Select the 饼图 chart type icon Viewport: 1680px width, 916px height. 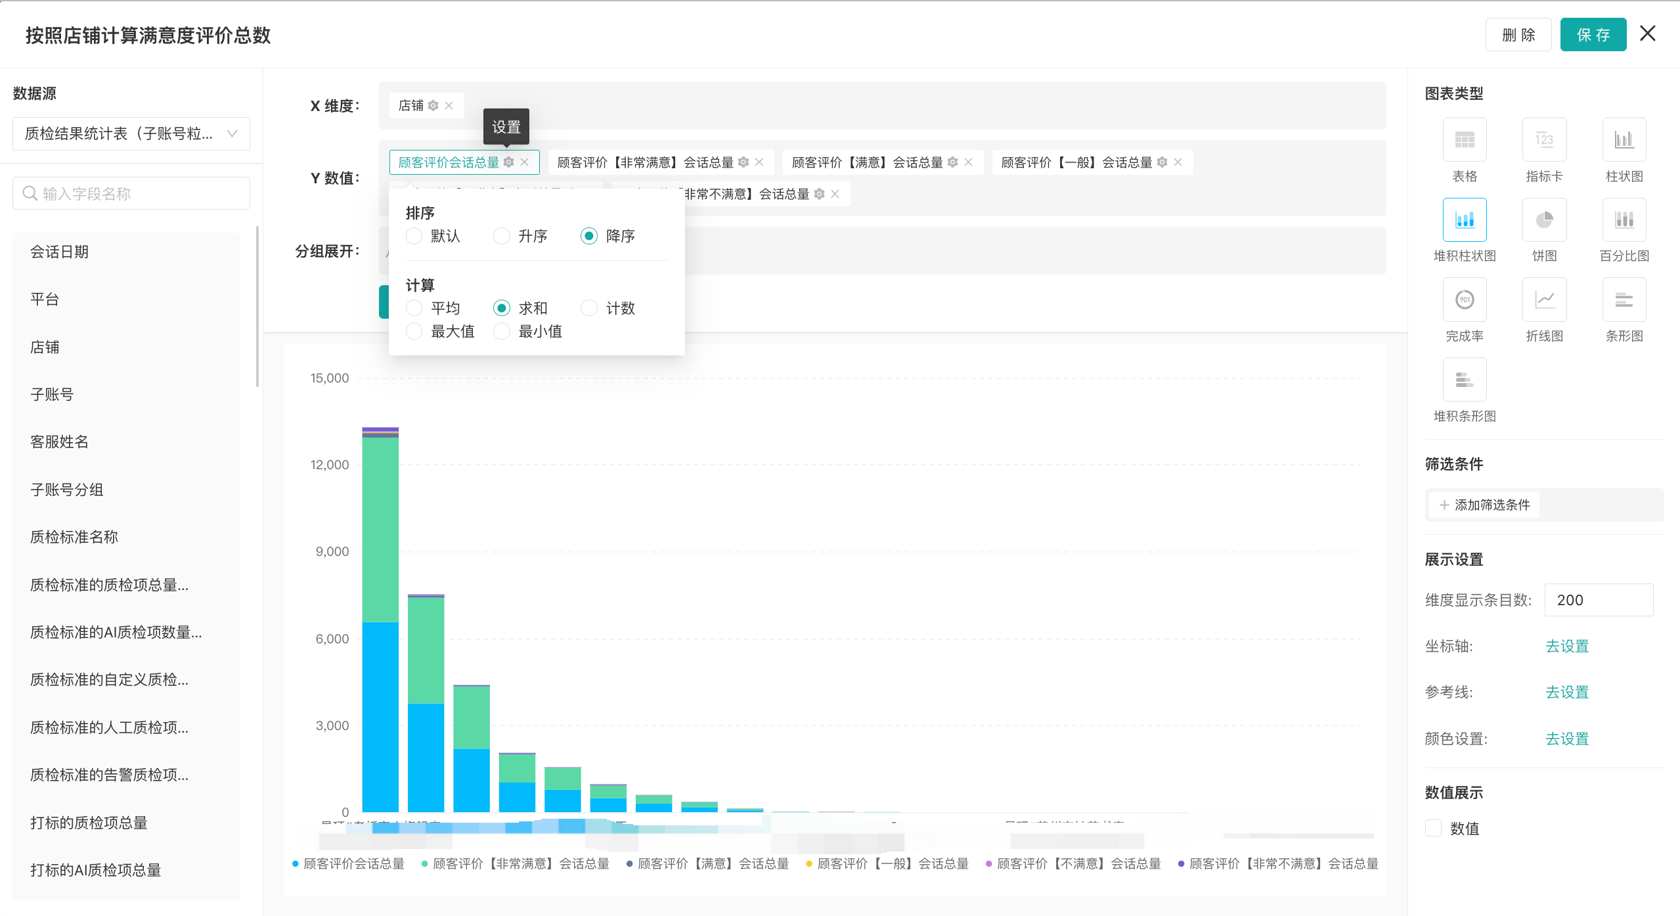pyautogui.click(x=1544, y=219)
